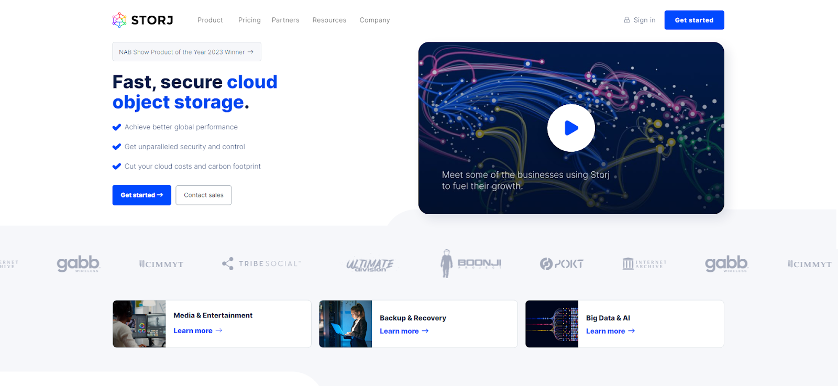This screenshot has height=386, width=838.
Task: Expand the Company menu
Action: (x=374, y=20)
